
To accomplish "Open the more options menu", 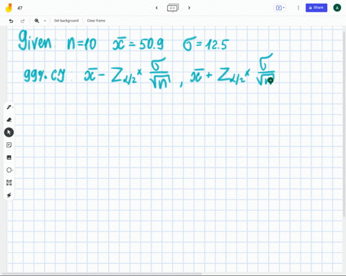I will click(x=298, y=8).
